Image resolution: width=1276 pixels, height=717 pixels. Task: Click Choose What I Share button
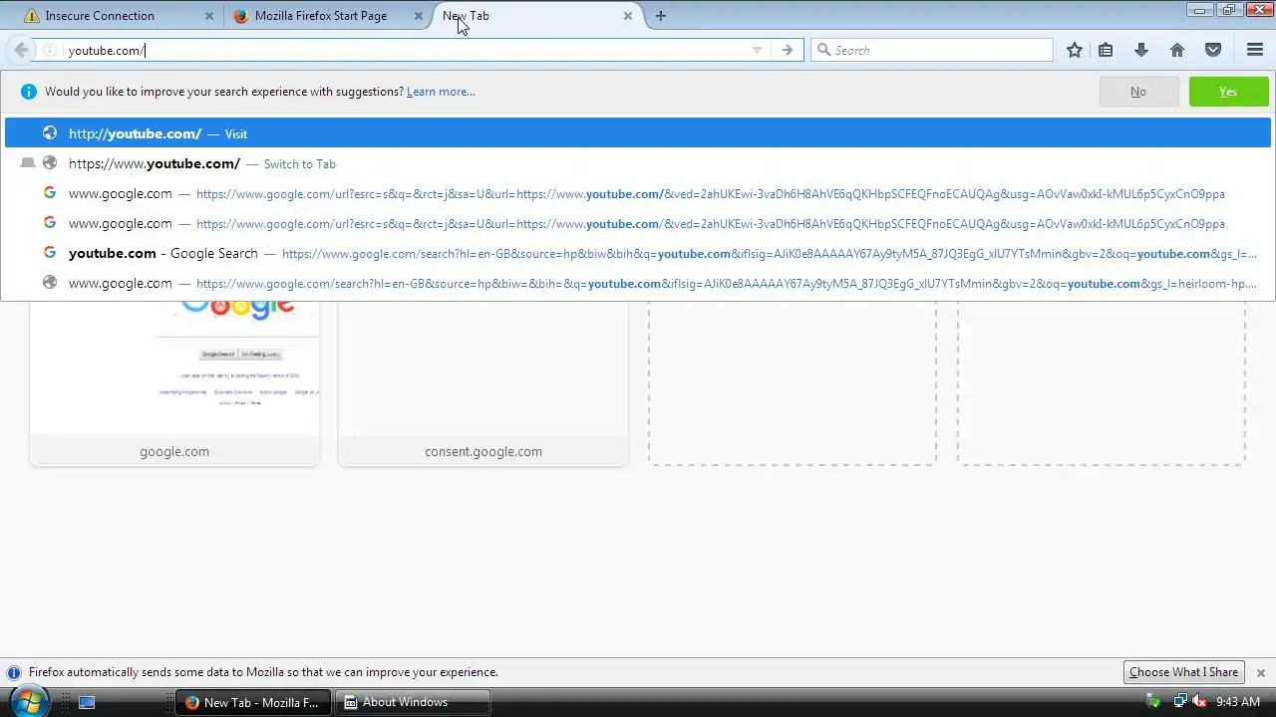[x=1184, y=672]
